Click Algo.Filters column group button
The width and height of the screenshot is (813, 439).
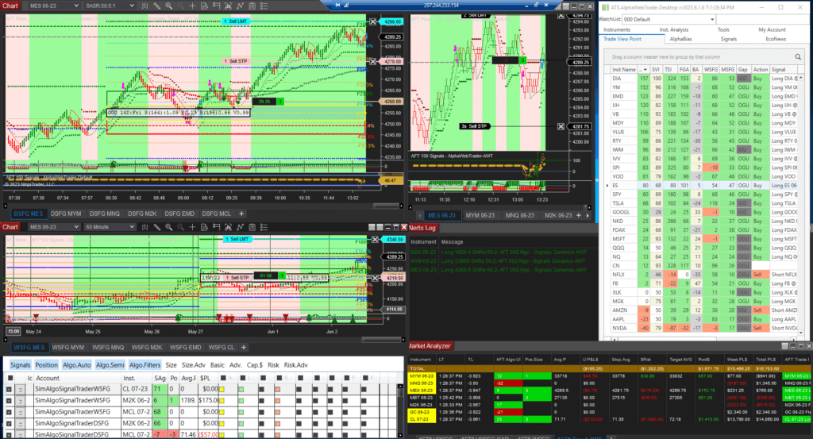point(144,365)
